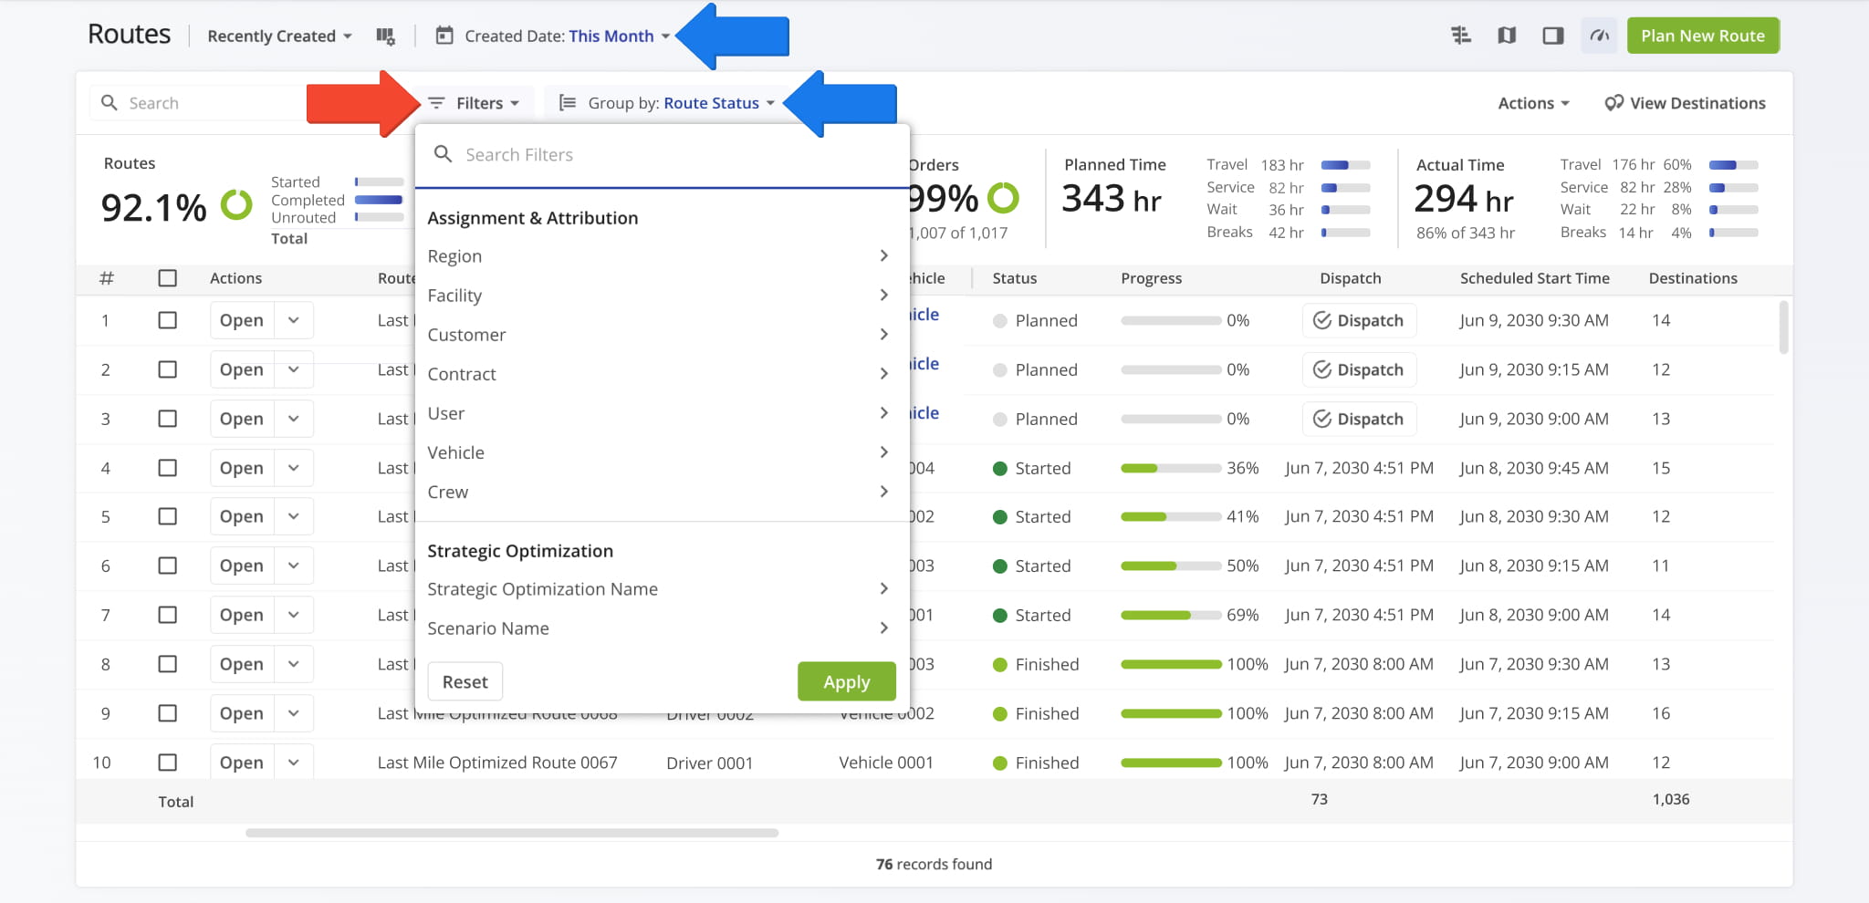Reset the filters

tap(465, 681)
